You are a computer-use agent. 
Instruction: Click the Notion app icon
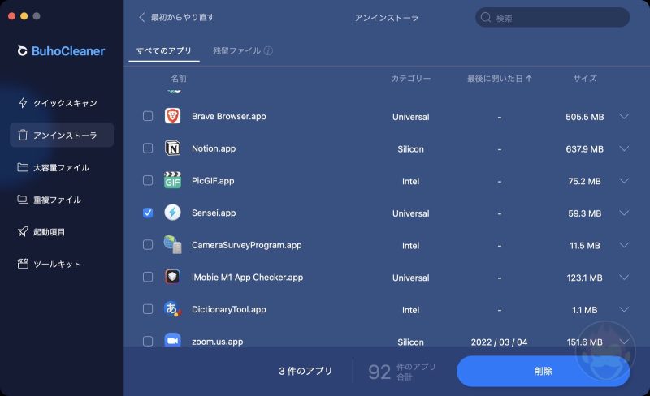point(172,148)
